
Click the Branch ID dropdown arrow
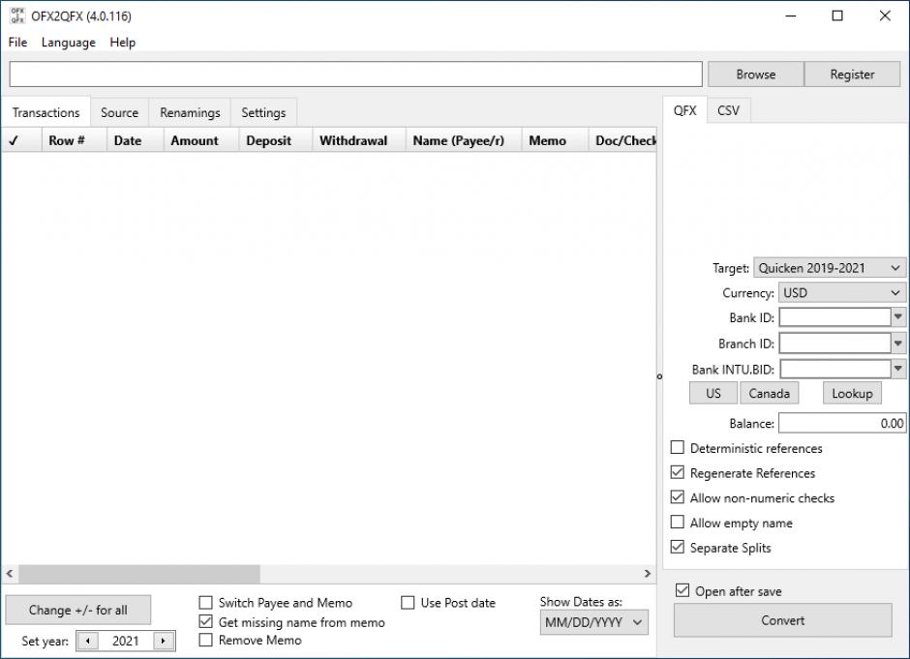(x=898, y=343)
